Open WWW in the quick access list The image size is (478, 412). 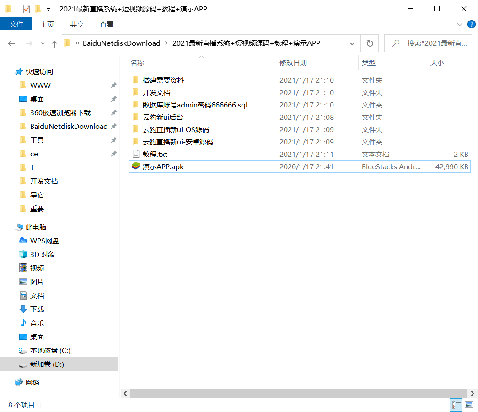point(40,86)
